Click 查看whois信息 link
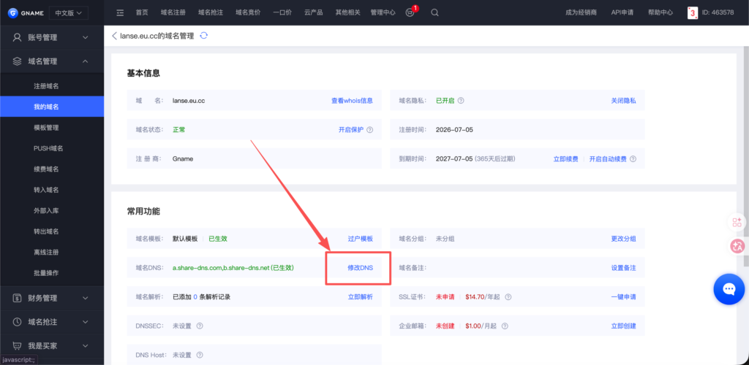 352,101
